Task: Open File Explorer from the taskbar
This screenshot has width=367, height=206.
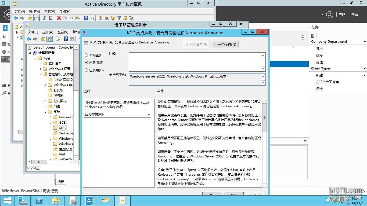Action: coord(56,200)
